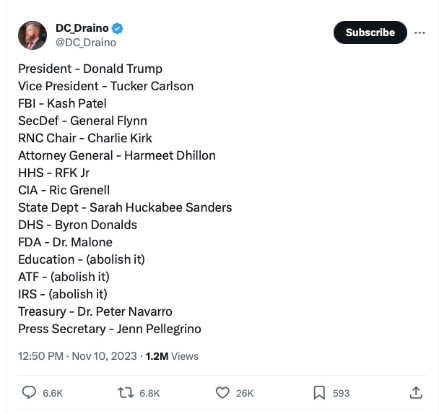The image size is (439, 414).
Task: Click the 26K likes count
Action: click(x=245, y=393)
